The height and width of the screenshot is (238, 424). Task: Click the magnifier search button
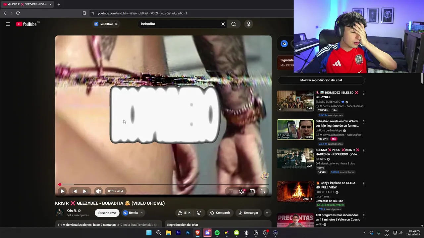pyautogui.click(x=234, y=24)
